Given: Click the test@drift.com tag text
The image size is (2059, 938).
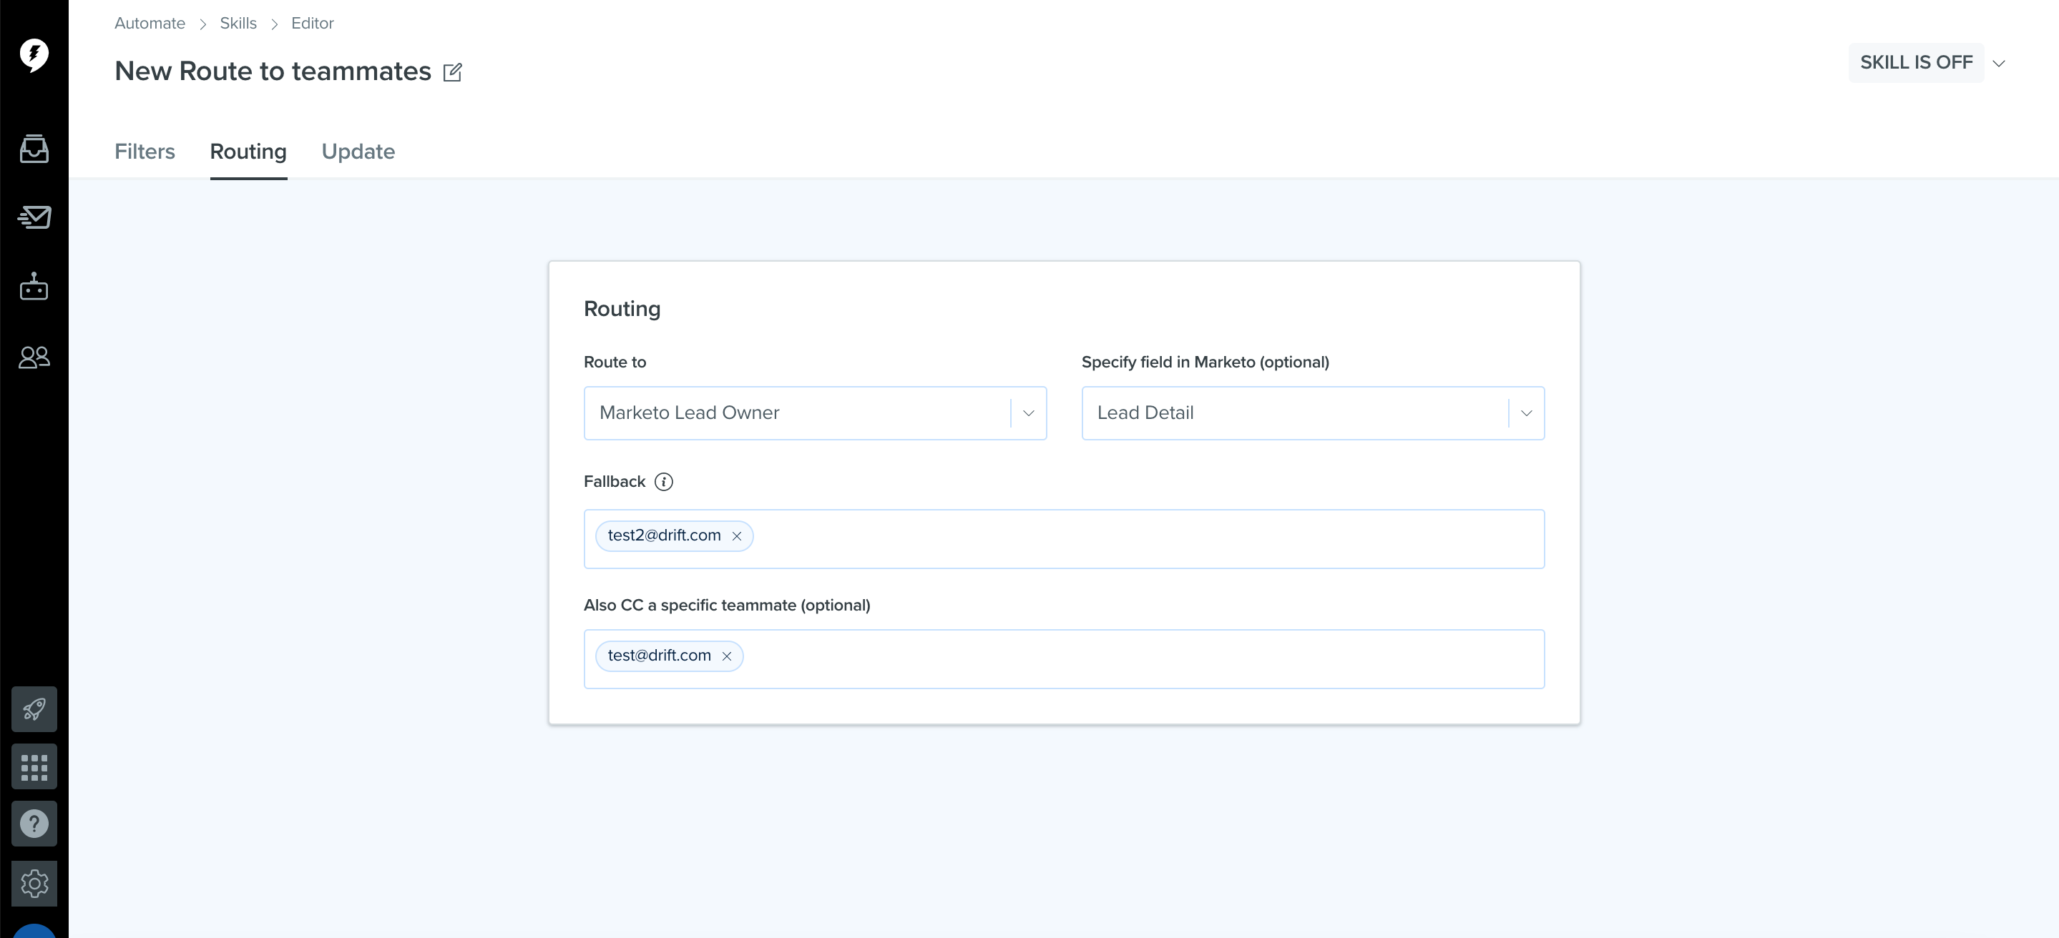Looking at the screenshot, I should point(660,655).
